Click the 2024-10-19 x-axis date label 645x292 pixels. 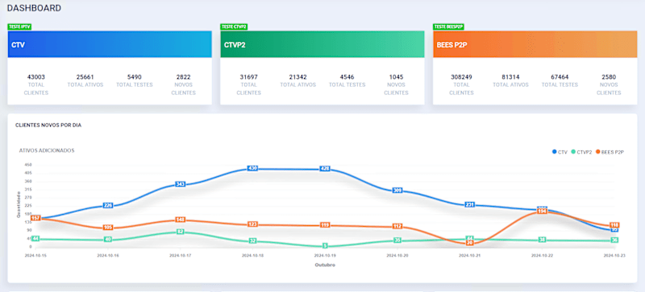(325, 255)
